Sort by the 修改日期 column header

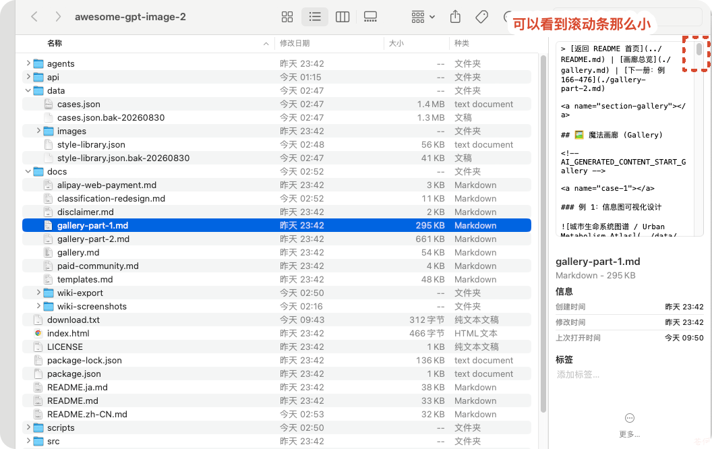click(295, 43)
